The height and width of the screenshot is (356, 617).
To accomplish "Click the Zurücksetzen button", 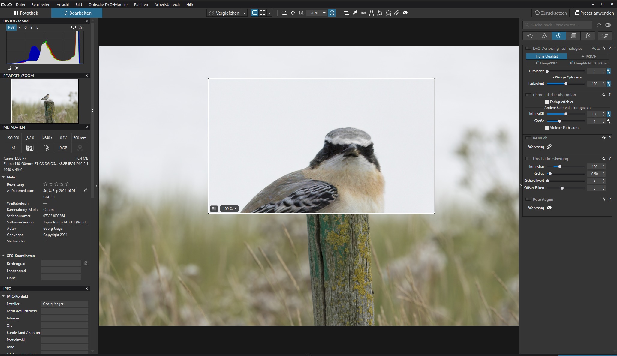I will pos(551,13).
